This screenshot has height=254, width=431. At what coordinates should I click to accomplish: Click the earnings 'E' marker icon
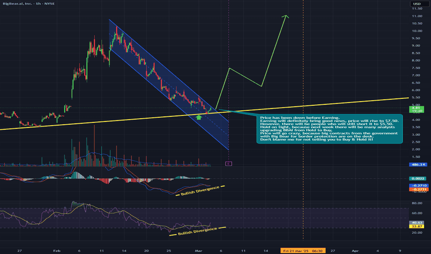(x=229, y=163)
